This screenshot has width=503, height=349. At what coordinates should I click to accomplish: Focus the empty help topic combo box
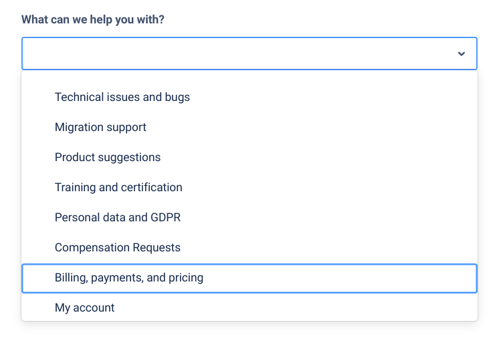[234, 53]
